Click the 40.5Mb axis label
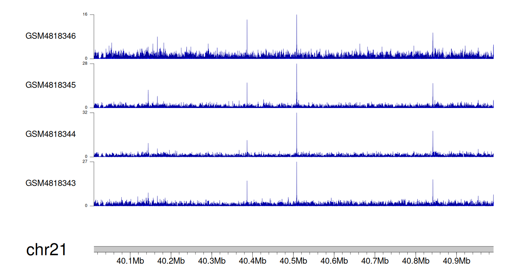The height and width of the screenshot is (270, 520). point(293,261)
